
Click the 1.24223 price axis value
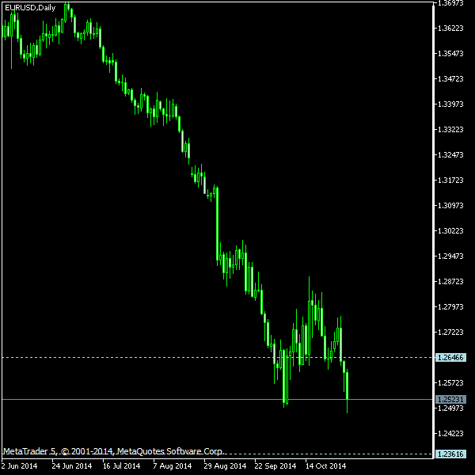[x=450, y=434]
